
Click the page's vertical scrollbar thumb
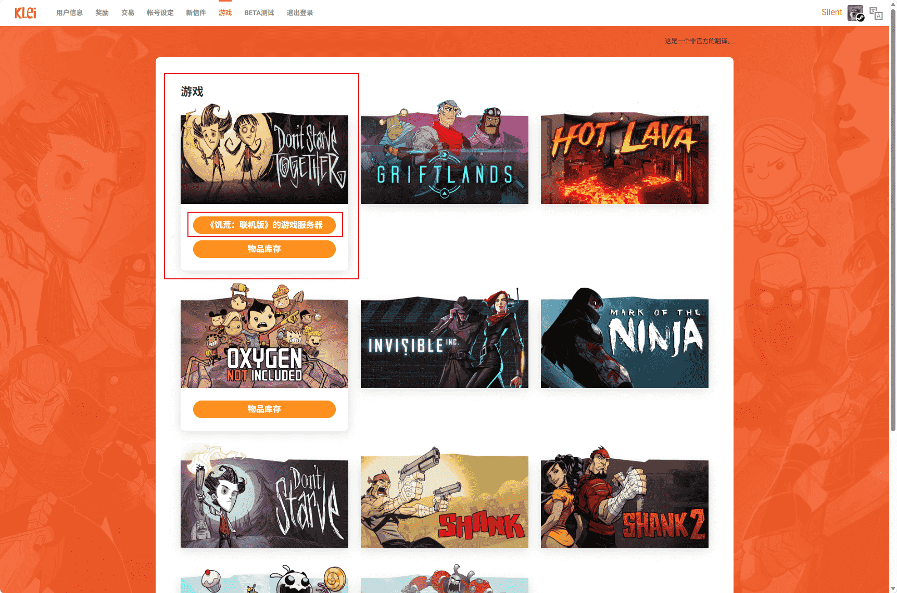(x=893, y=221)
